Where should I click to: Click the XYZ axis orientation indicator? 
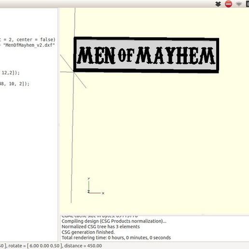pyautogui.click(x=96, y=186)
